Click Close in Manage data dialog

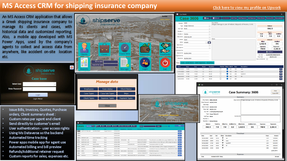107,106
